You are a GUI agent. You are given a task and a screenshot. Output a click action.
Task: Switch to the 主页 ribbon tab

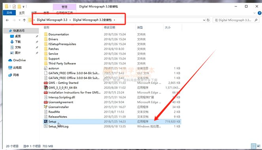tap(22, 13)
